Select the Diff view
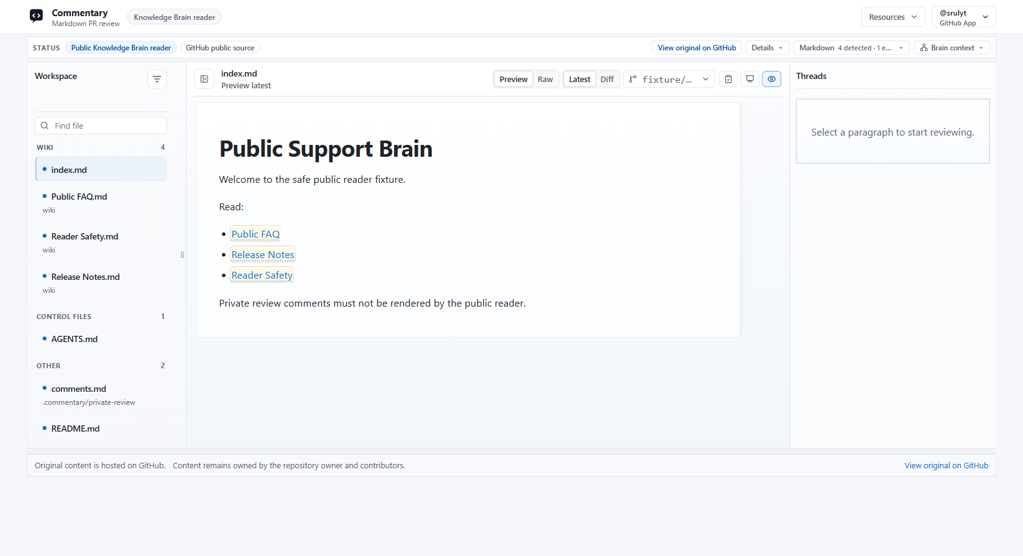This screenshot has width=1023, height=556. click(x=607, y=79)
